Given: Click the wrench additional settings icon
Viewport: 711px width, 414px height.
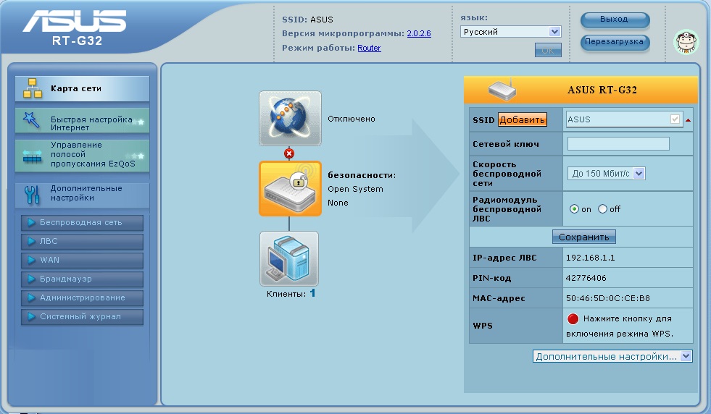Looking at the screenshot, I should [x=32, y=194].
